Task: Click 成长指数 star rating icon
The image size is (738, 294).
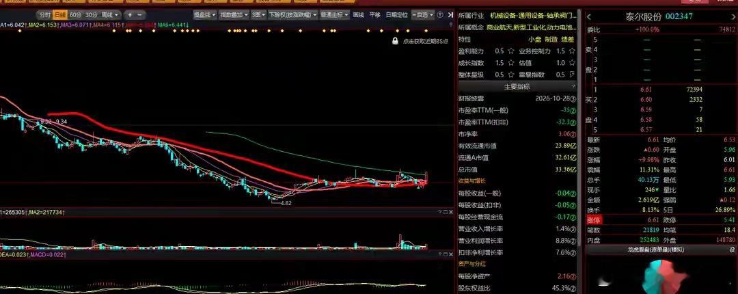Action: click(510, 63)
